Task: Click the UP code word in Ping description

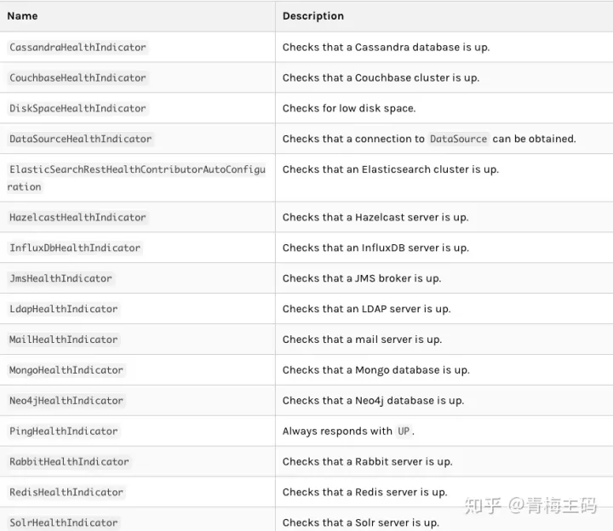Action: point(404,431)
